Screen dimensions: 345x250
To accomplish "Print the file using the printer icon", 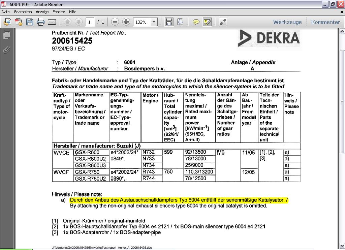I will pyautogui.click(x=41, y=22).
